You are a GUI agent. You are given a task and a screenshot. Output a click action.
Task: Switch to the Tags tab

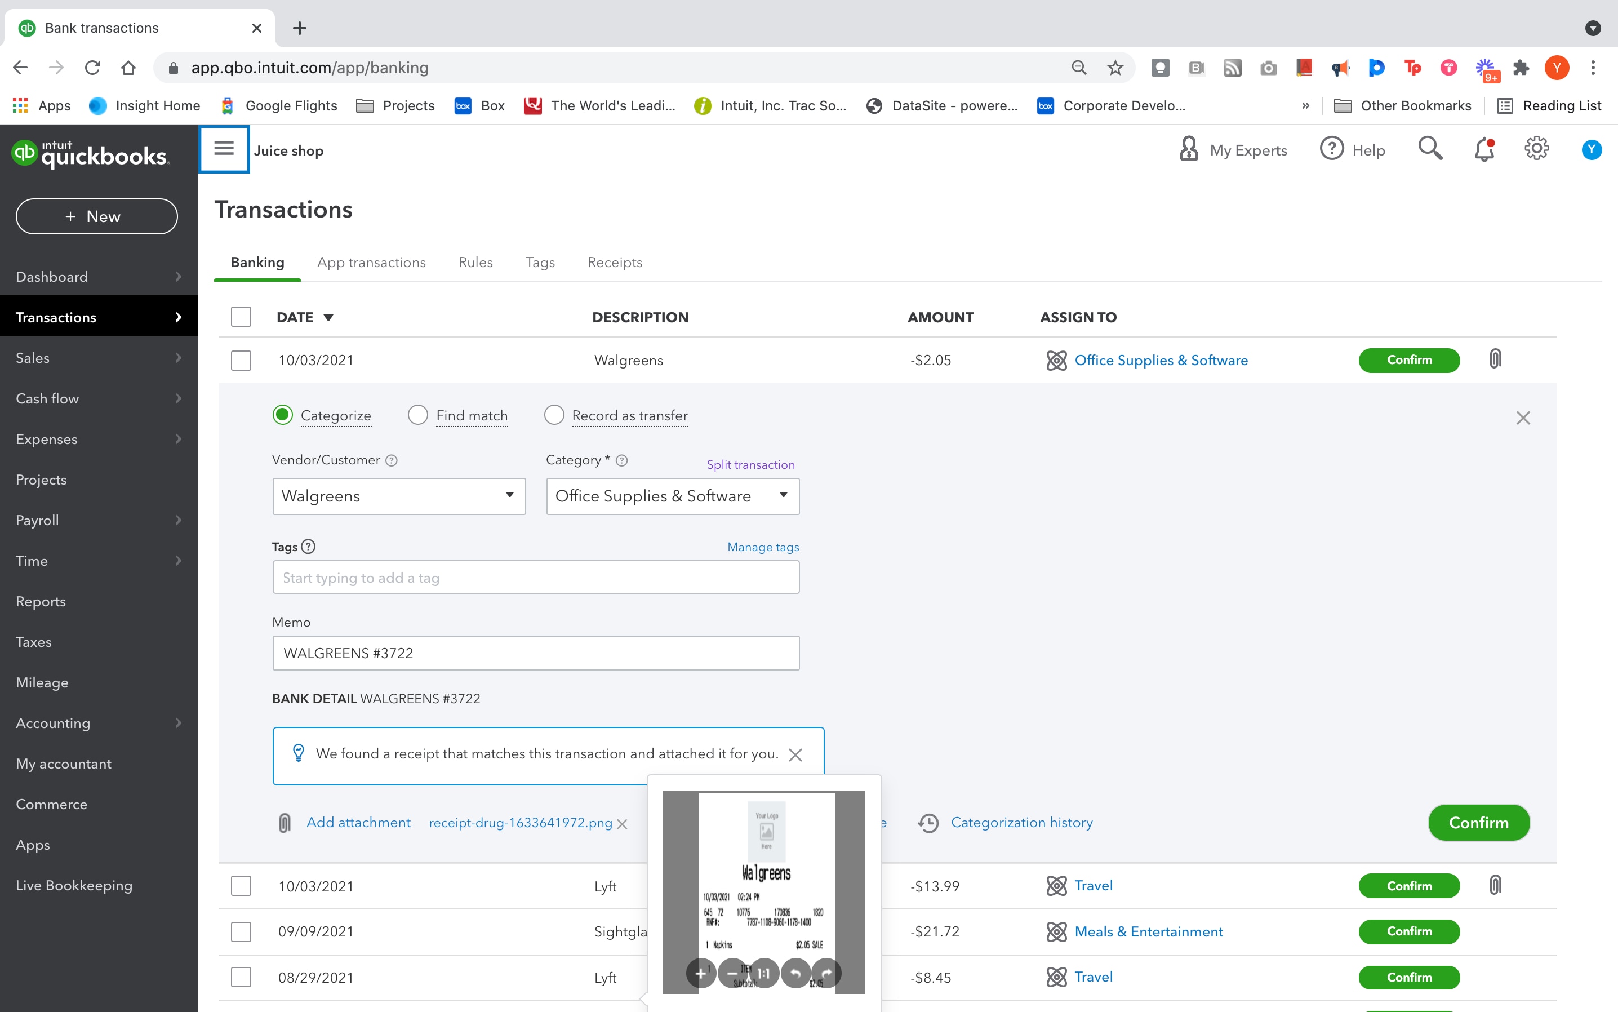540,263
